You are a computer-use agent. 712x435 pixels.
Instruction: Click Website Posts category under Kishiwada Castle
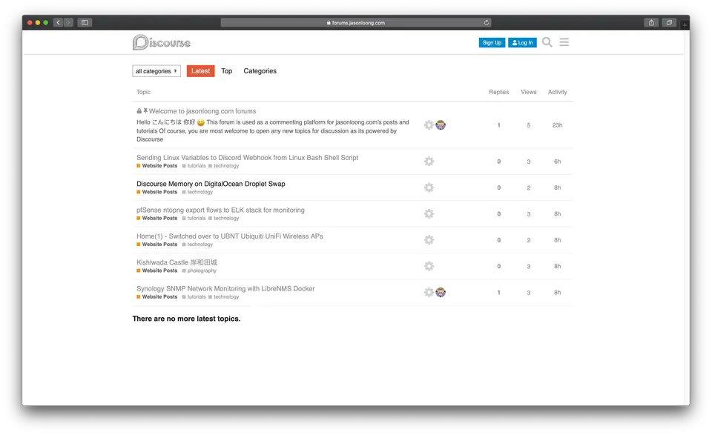click(156, 270)
